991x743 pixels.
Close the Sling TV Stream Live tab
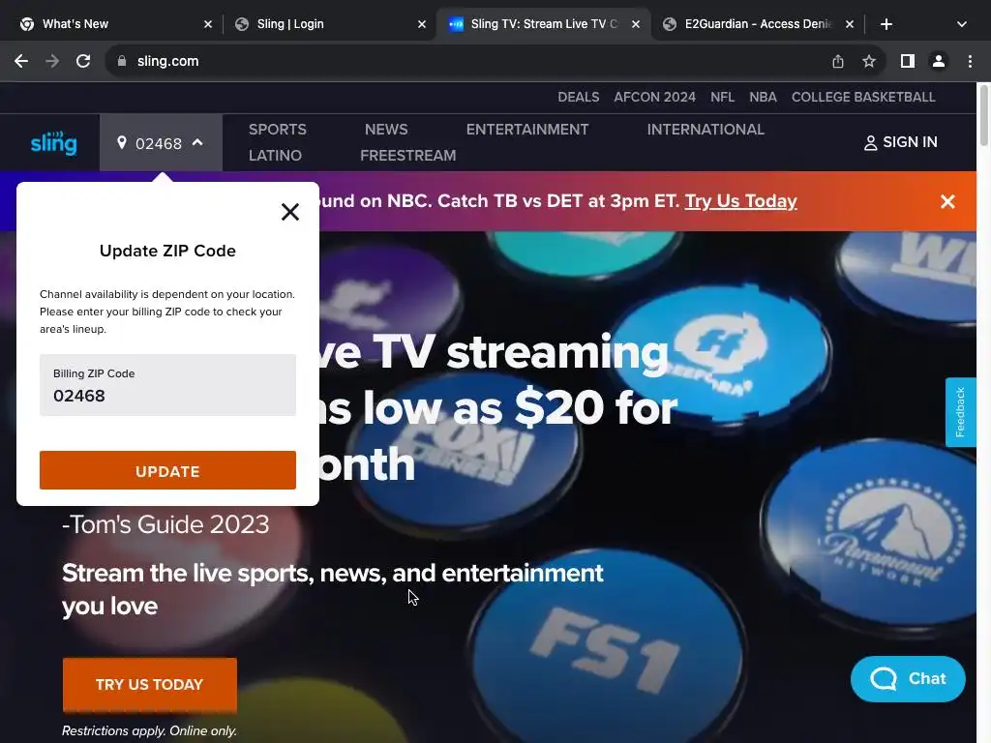point(636,24)
